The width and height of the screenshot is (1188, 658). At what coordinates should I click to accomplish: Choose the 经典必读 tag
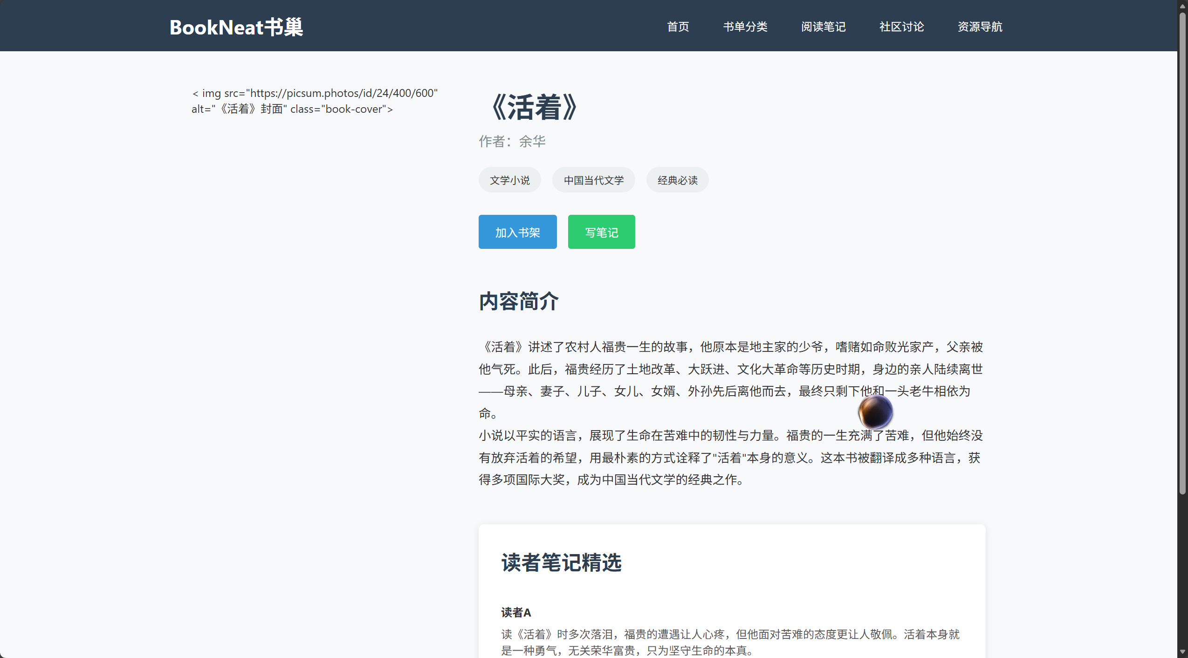677,180
